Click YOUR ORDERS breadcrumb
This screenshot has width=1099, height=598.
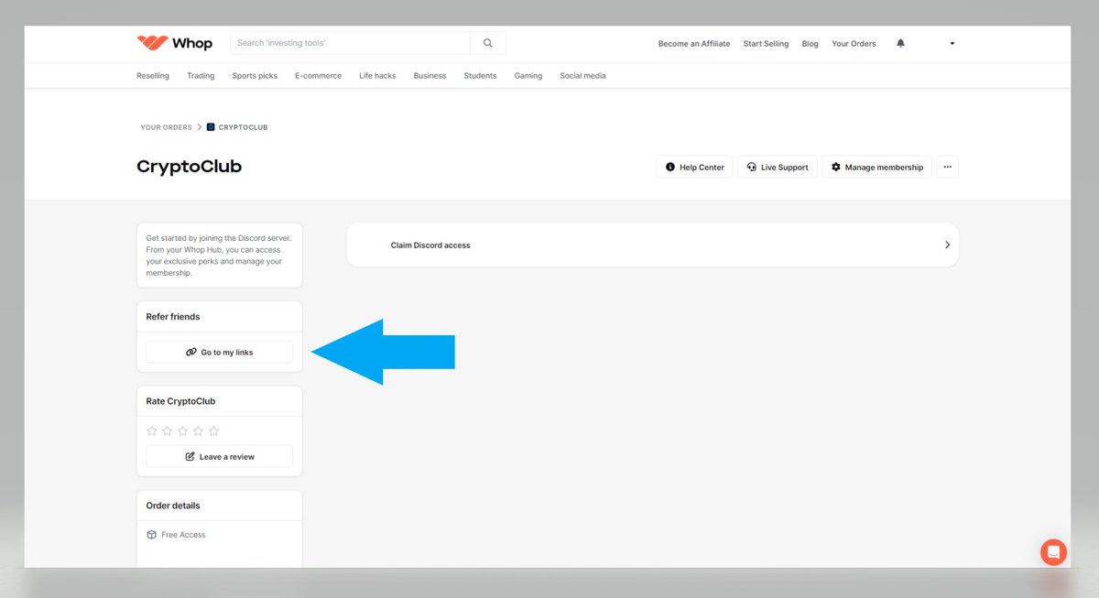coord(166,127)
